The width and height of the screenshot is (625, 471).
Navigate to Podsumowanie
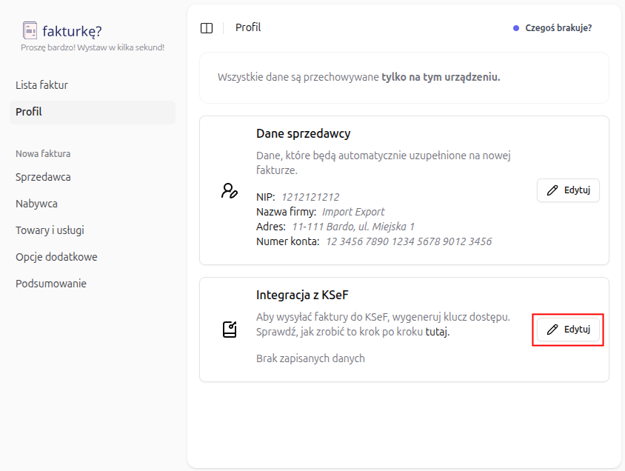pyautogui.click(x=51, y=283)
